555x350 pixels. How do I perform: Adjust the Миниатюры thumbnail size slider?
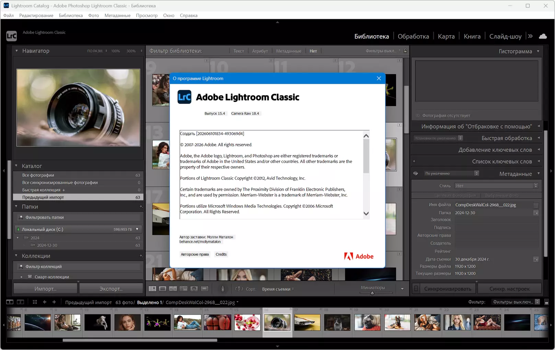click(372, 293)
